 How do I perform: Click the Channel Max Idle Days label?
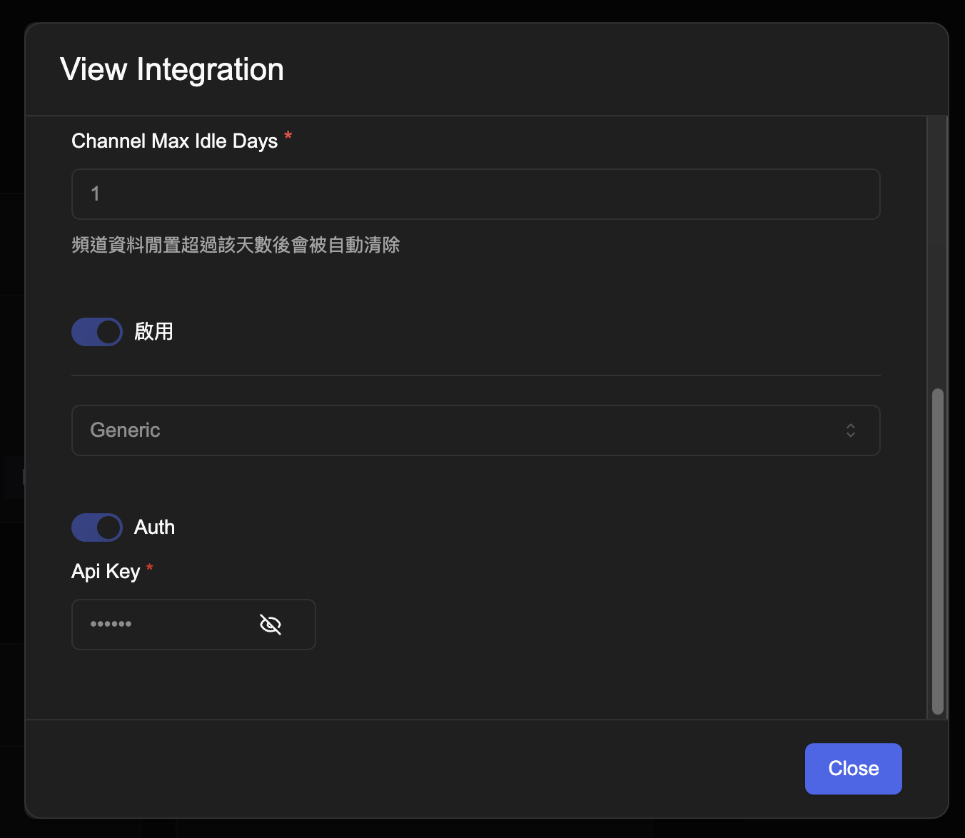(174, 141)
